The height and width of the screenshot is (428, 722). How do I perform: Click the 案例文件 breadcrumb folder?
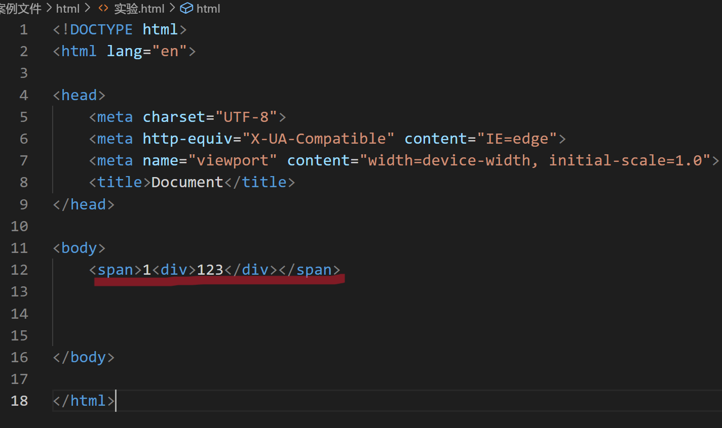click(x=20, y=9)
